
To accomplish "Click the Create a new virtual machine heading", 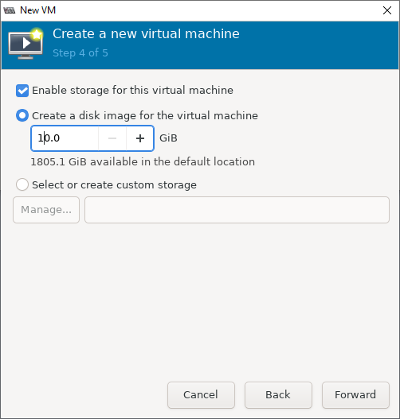I will pos(146,34).
